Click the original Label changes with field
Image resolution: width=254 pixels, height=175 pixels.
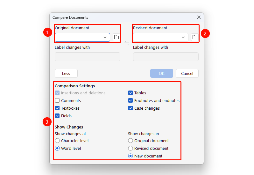pos(88,57)
